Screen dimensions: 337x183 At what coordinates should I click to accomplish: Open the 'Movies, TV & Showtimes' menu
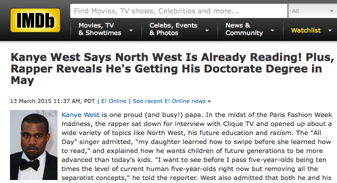(99, 29)
